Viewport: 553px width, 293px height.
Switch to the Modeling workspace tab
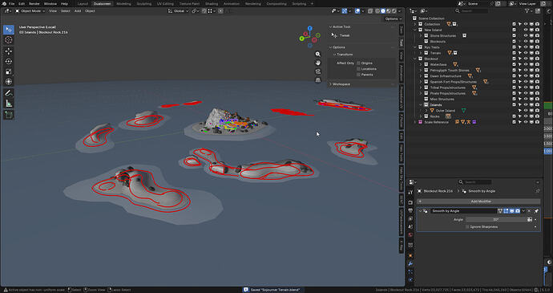click(123, 3)
